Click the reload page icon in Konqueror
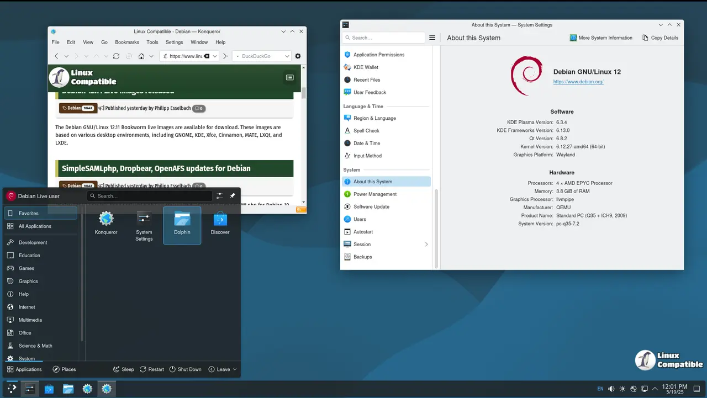This screenshot has height=398, width=707. [x=116, y=56]
